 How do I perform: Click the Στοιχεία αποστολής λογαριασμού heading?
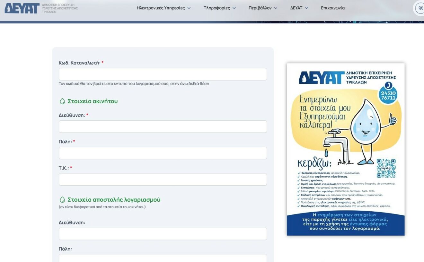tap(114, 200)
